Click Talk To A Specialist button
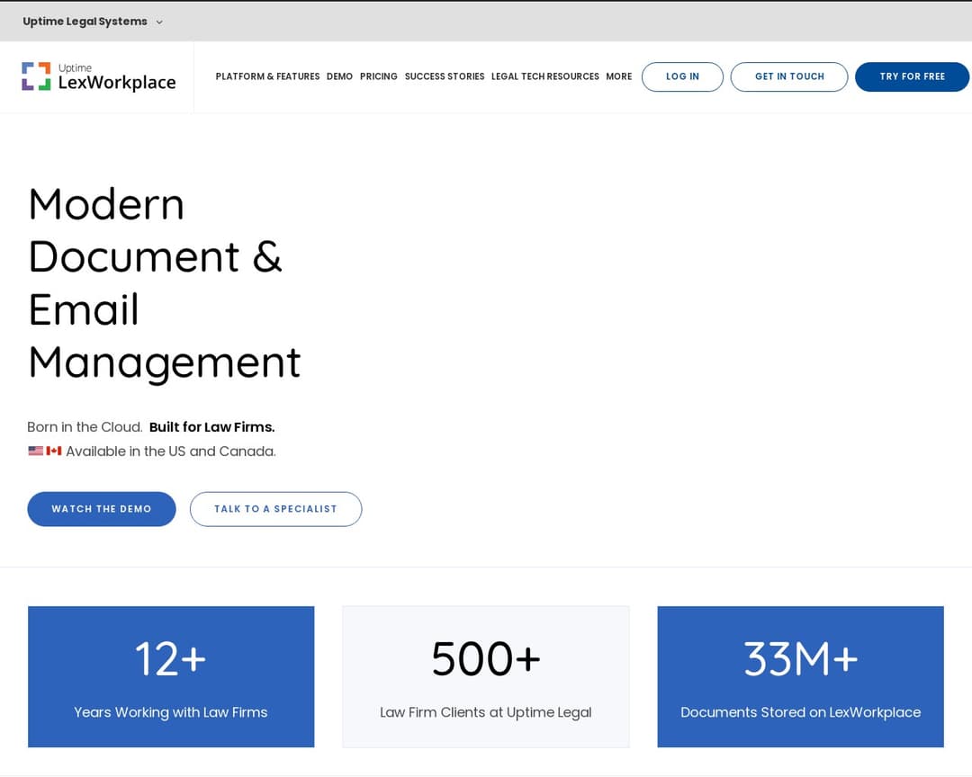This screenshot has width=972, height=777. [276, 509]
